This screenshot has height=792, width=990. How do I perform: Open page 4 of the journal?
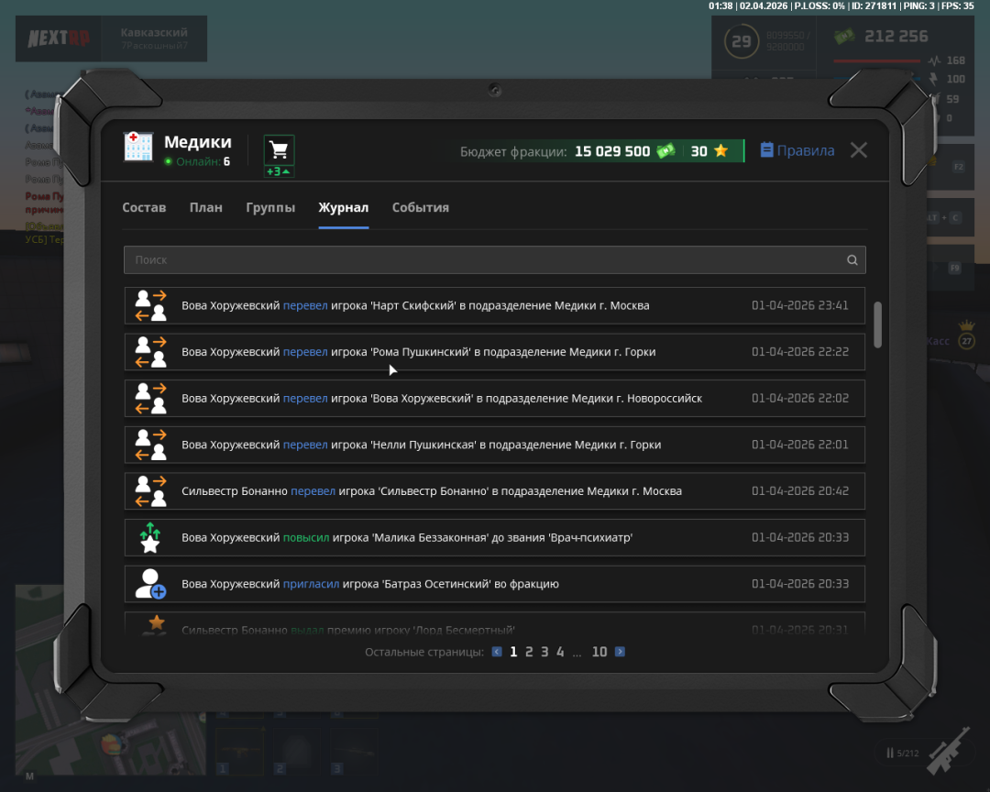[560, 651]
